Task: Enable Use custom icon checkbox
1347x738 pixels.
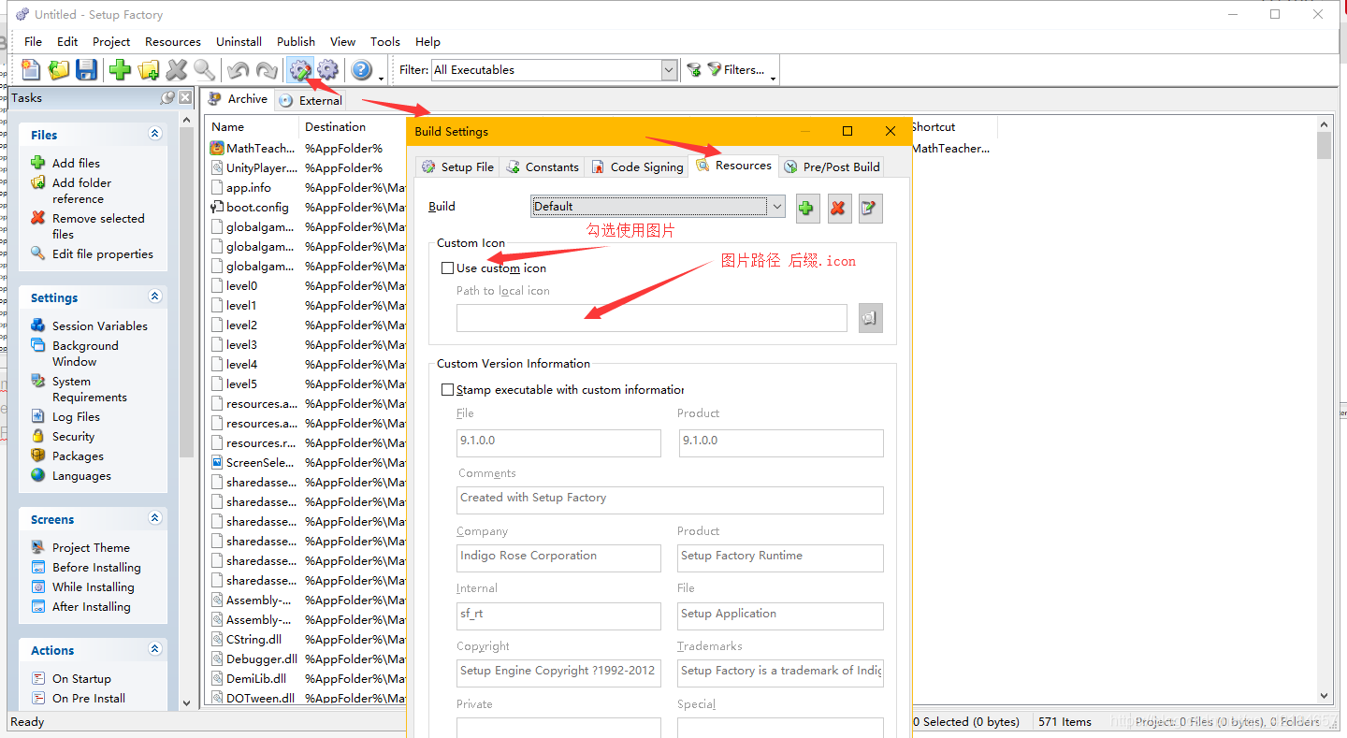Action: (447, 268)
